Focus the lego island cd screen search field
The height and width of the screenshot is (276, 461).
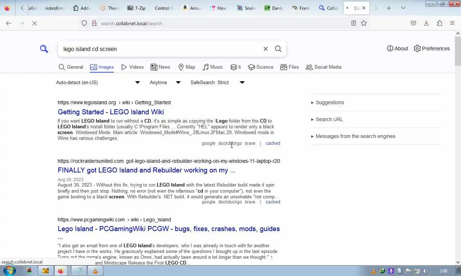[160, 49]
